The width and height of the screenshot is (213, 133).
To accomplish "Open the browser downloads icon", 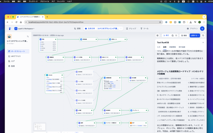I will (191, 22).
